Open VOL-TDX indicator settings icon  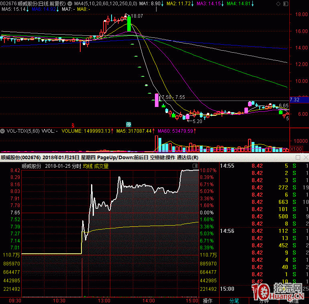point(2,131)
